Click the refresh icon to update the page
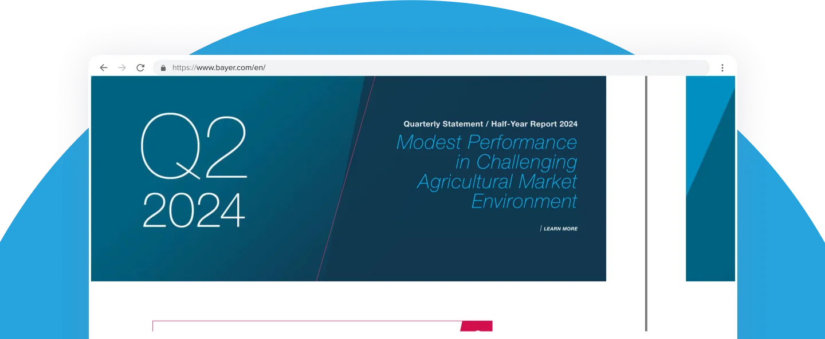The width and height of the screenshot is (825, 339). point(140,67)
